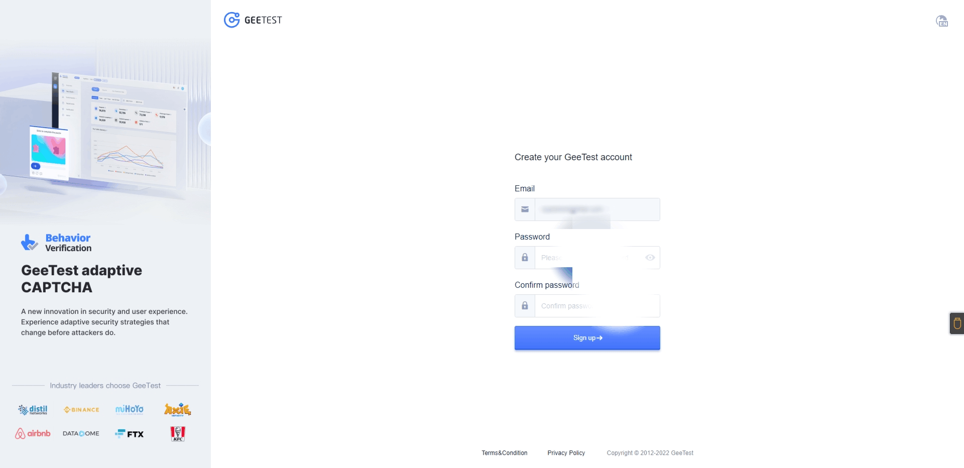Click the lock icon in Confirm password field
Viewport: 964px width, 468px height.
tap(525, 306)
